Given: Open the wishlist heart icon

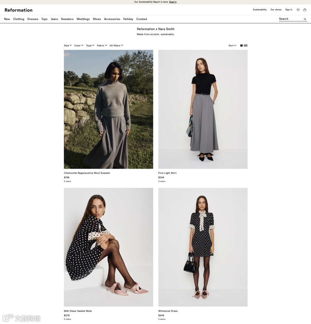Looking at the screenshot, I should point(298,10).
